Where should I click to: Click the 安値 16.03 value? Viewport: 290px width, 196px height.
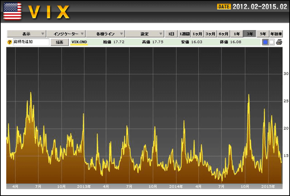(x=192, y=42)
